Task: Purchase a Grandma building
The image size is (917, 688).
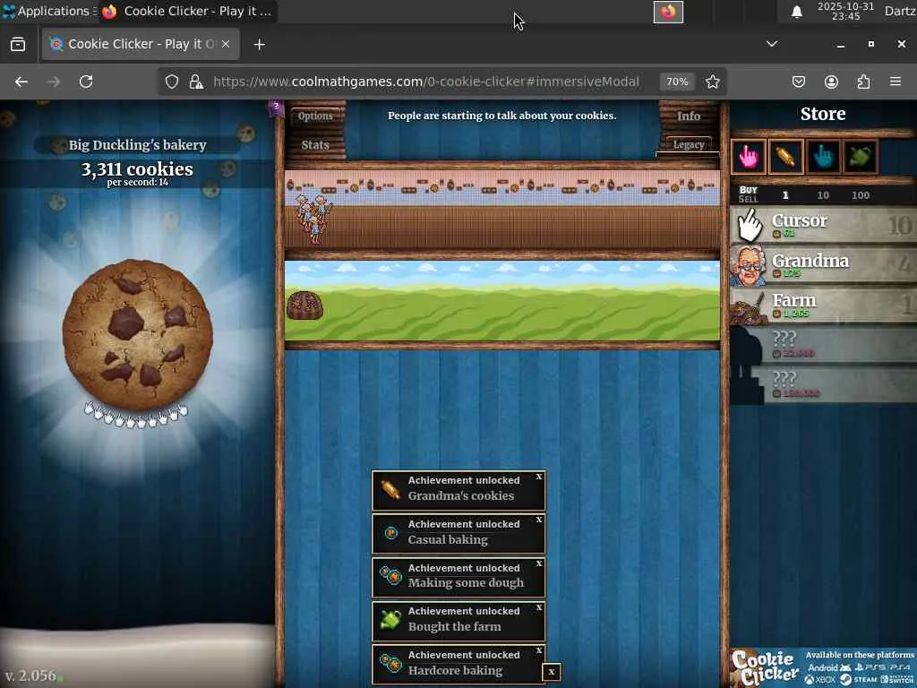Action: 823,265
